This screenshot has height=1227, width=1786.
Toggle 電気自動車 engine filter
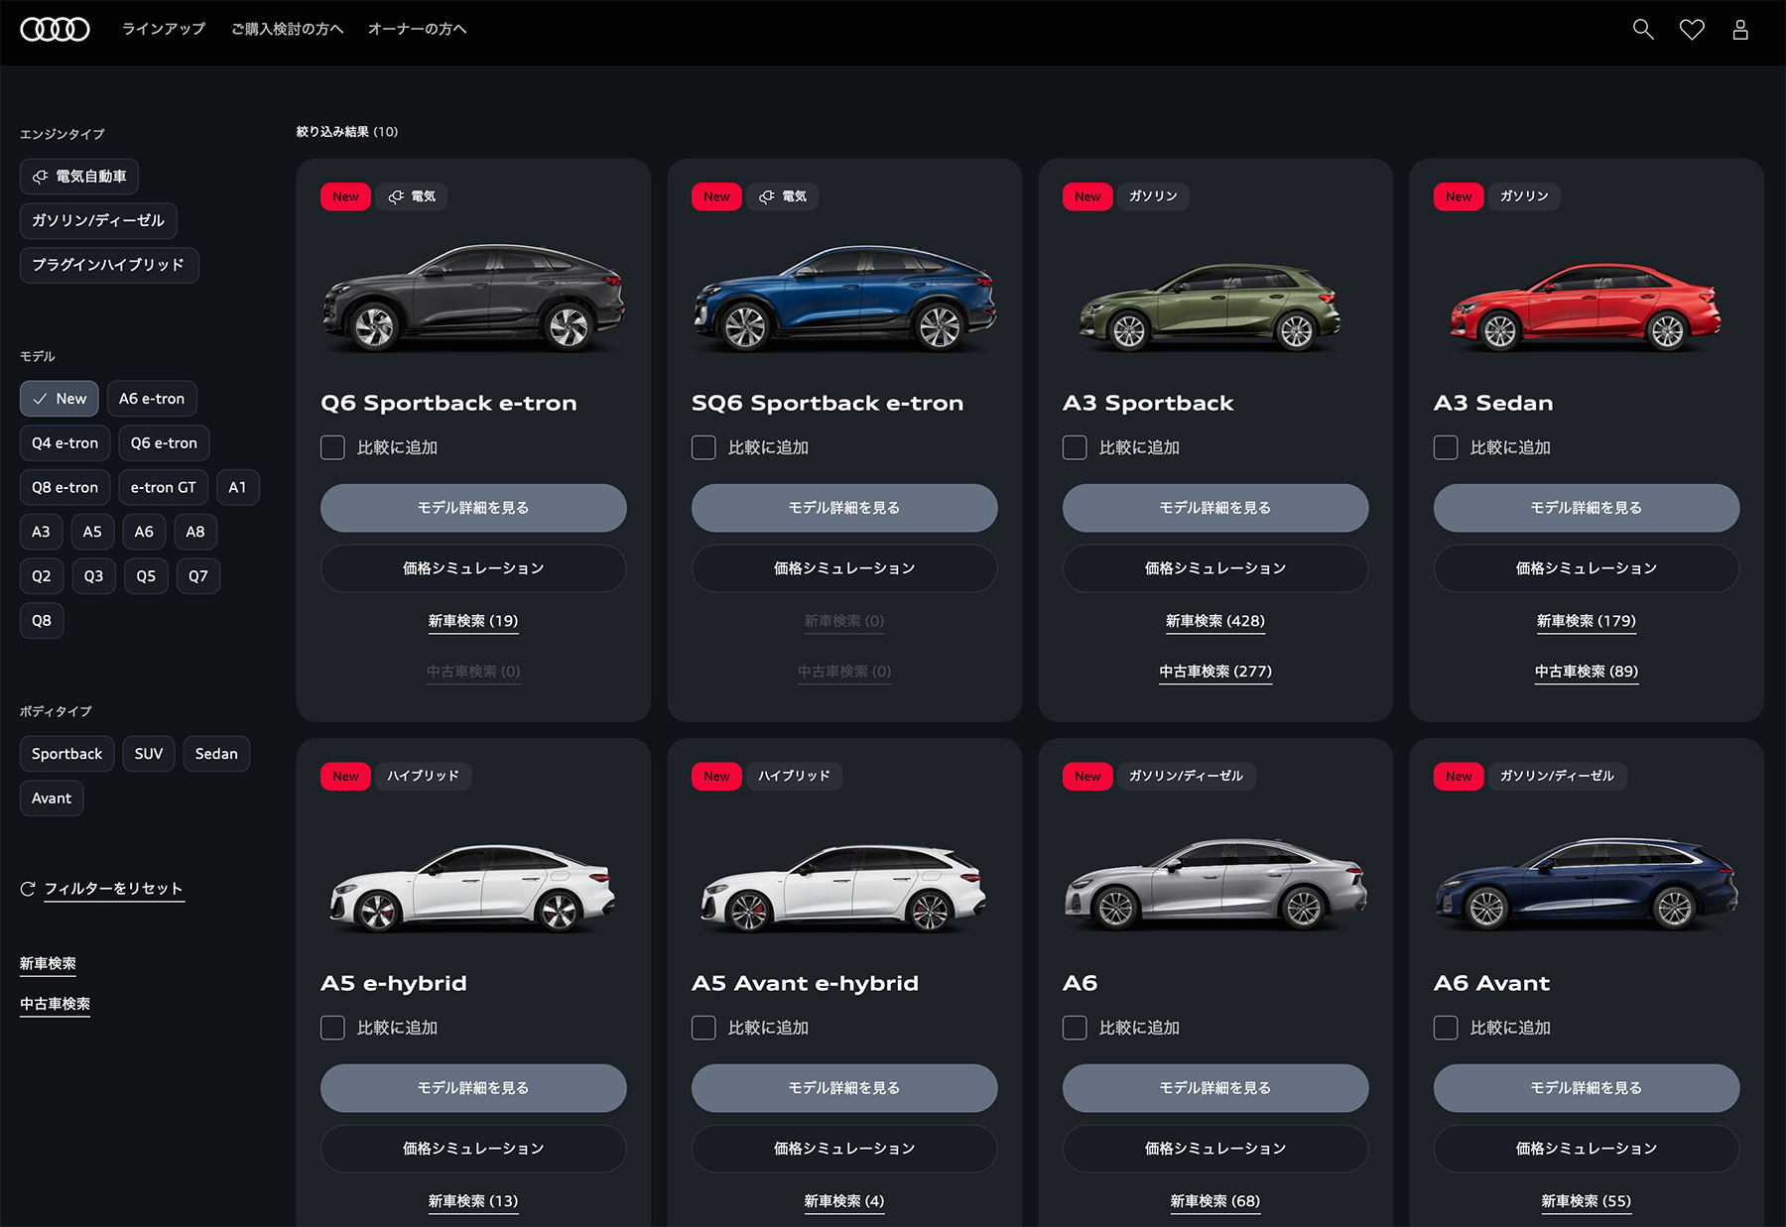point(79,177)
